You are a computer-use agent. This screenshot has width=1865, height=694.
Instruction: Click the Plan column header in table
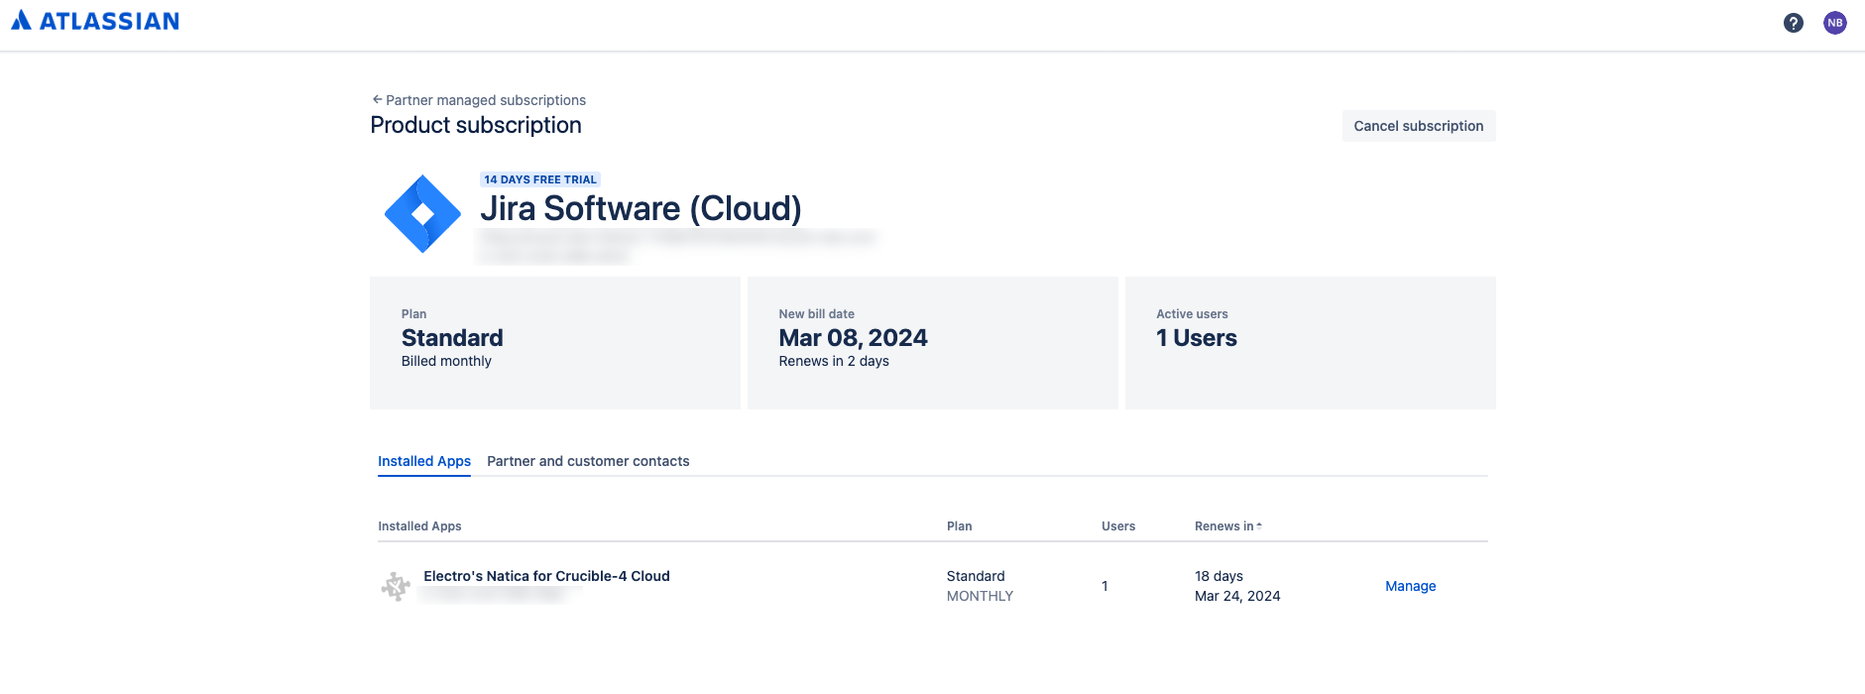(959, 526)
